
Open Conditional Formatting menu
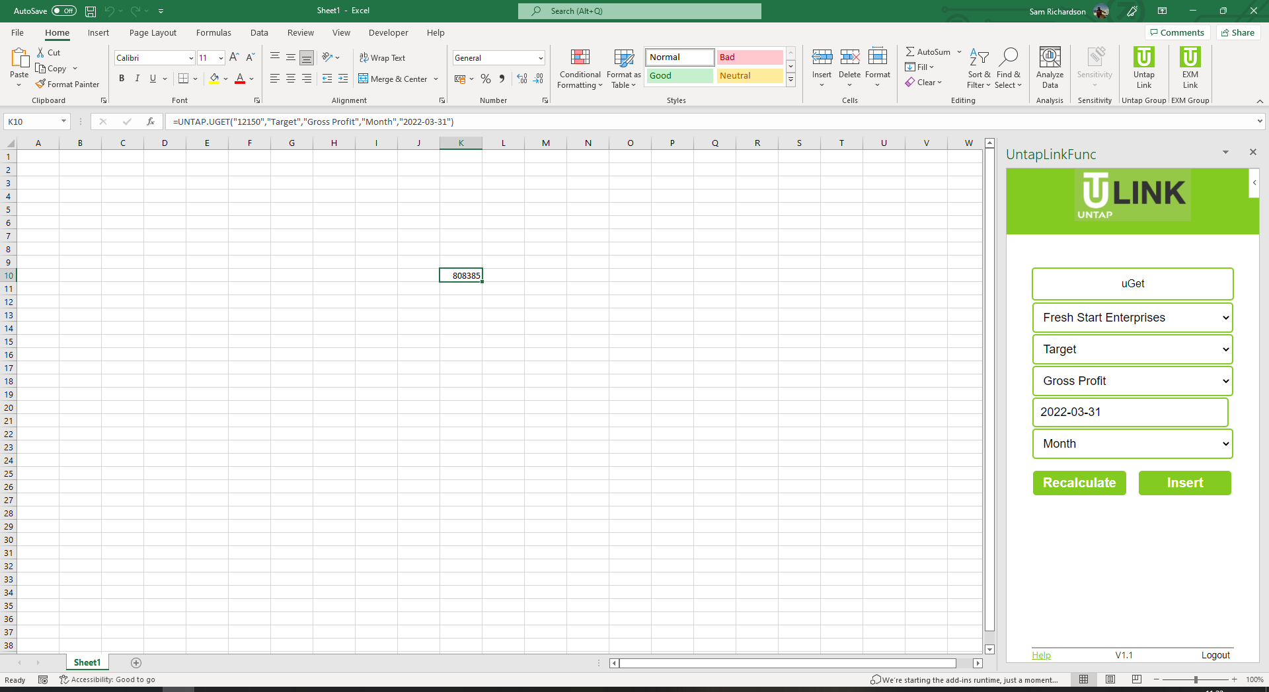580,68
